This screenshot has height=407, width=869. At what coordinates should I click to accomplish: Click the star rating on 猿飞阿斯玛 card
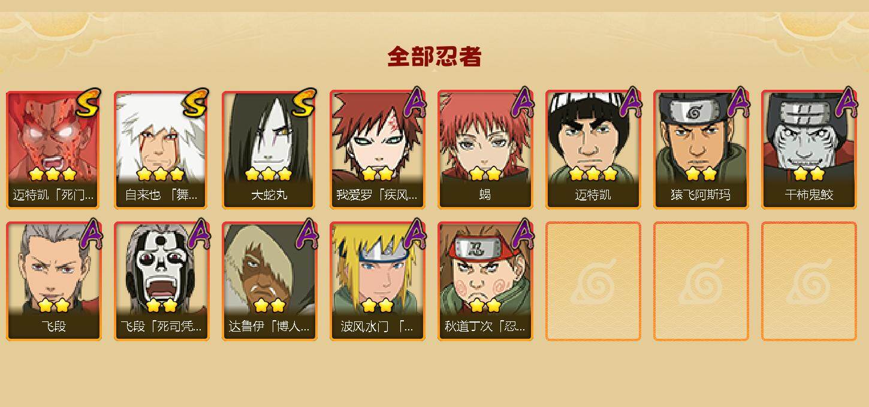point(701,174)
